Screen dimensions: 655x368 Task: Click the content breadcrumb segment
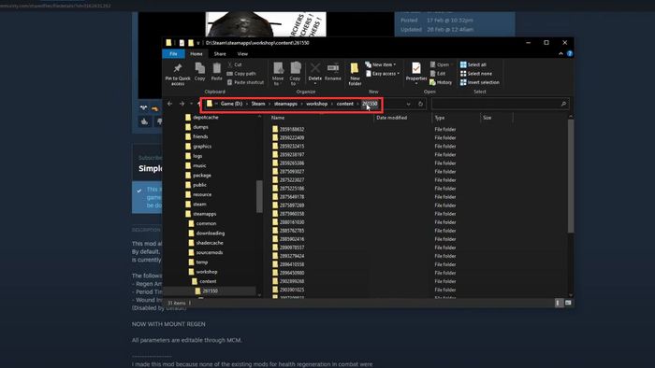coord(345,104)
